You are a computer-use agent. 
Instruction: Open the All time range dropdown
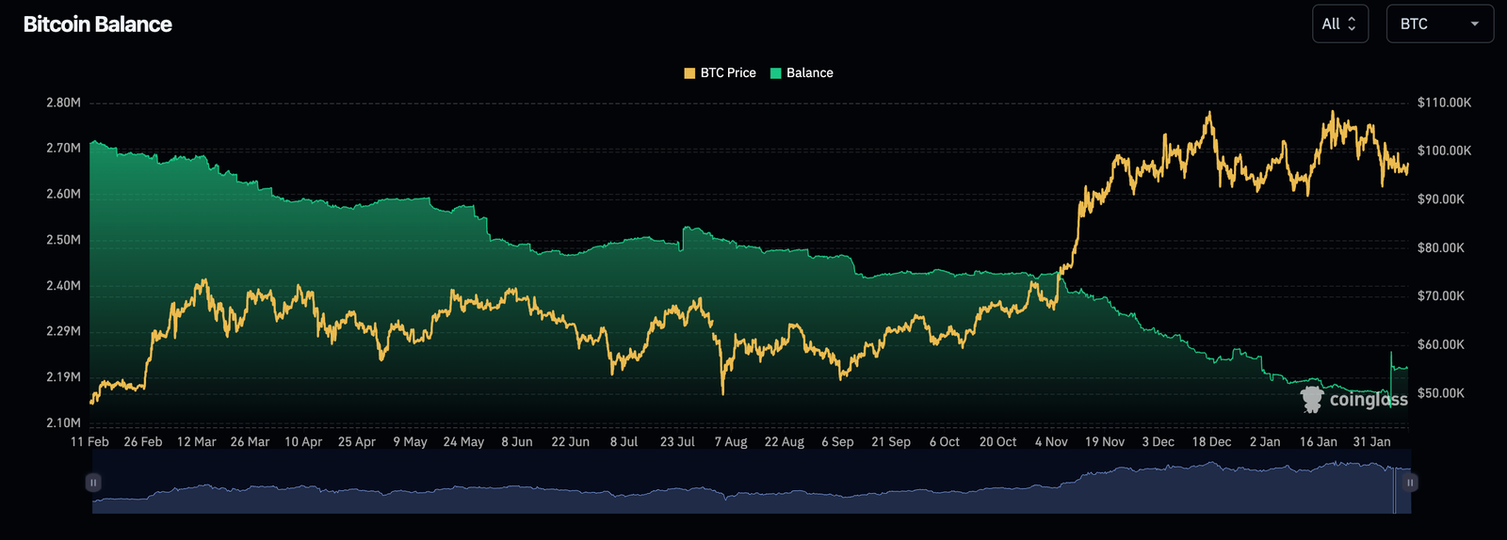click(1339, 24)
